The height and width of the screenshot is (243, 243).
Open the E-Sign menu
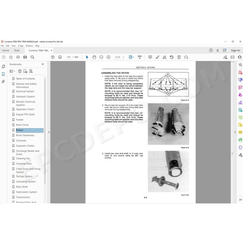(x=20, y=46)
